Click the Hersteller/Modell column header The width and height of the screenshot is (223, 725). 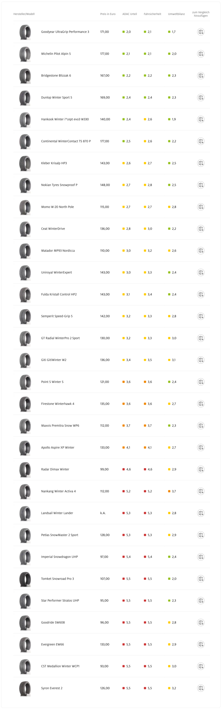[24, 14]
